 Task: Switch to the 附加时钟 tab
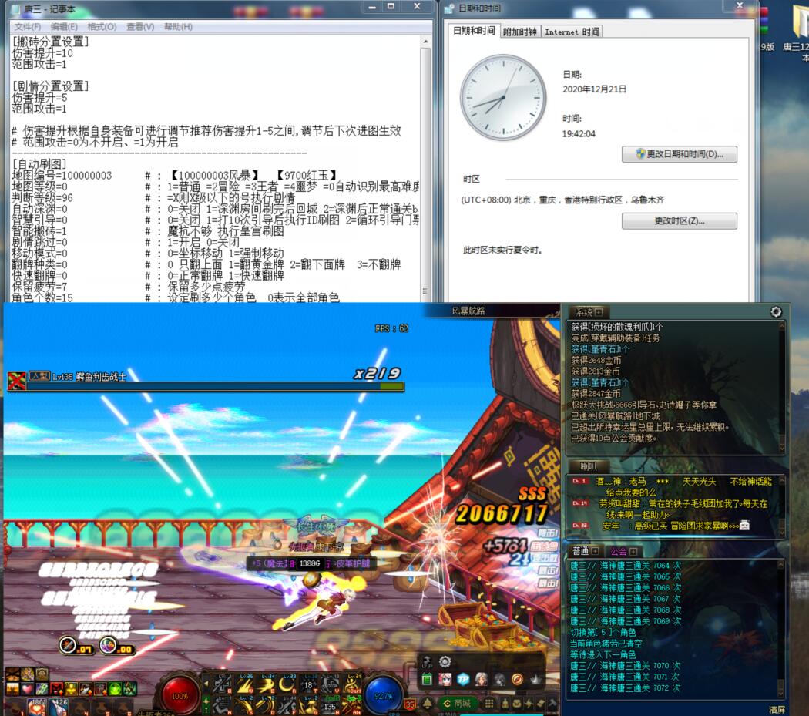point(519,32)
